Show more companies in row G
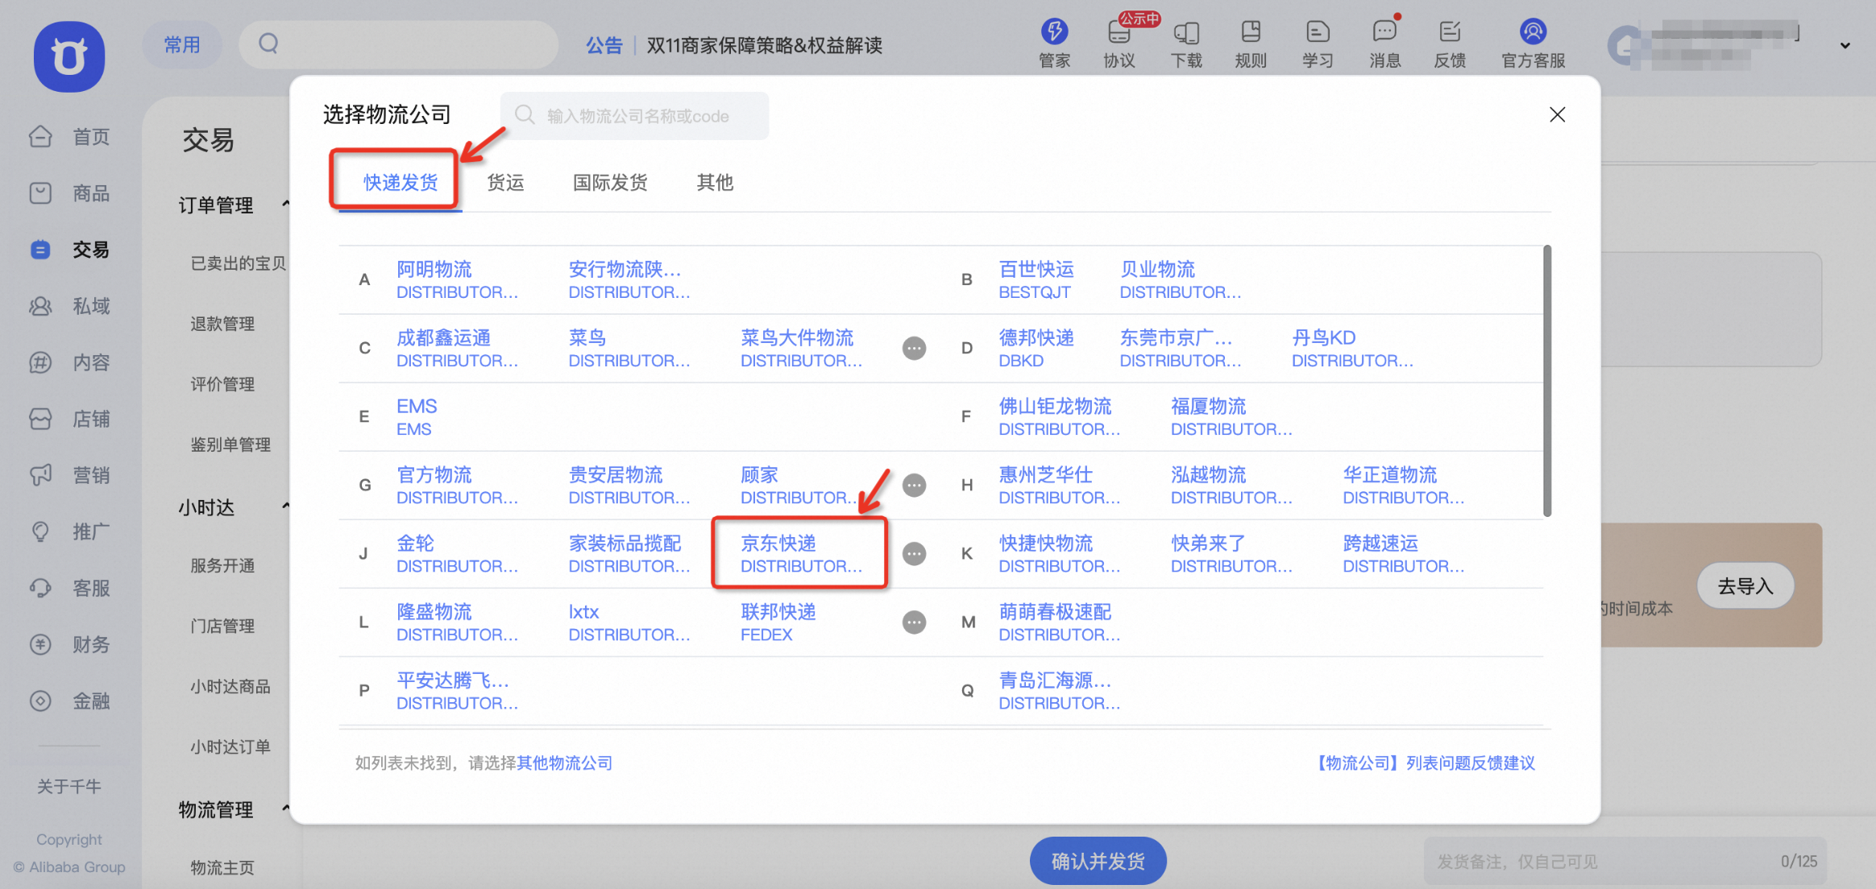This screenshot has height=889, width=1876. point(914,485)
